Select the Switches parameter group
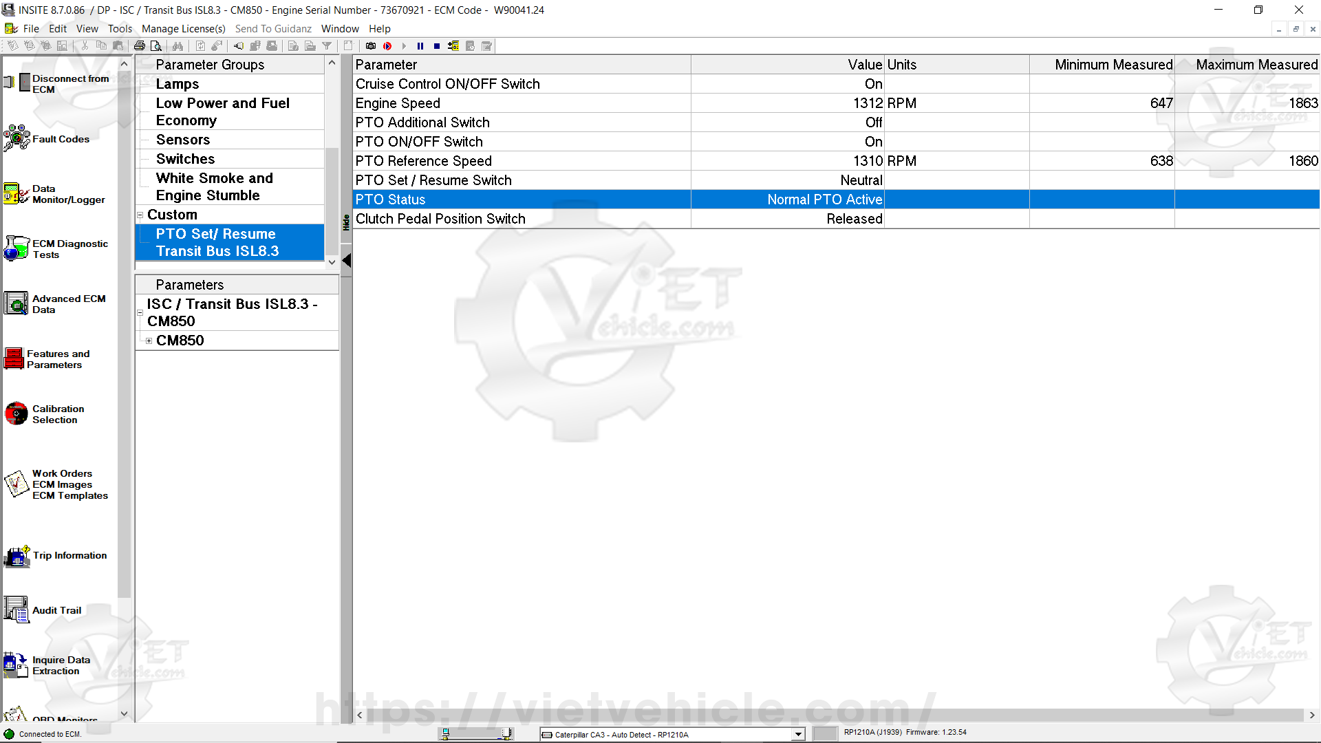The width and height of the screenshot is (1321, 743). pyautogui.click(x=185, y=159)
